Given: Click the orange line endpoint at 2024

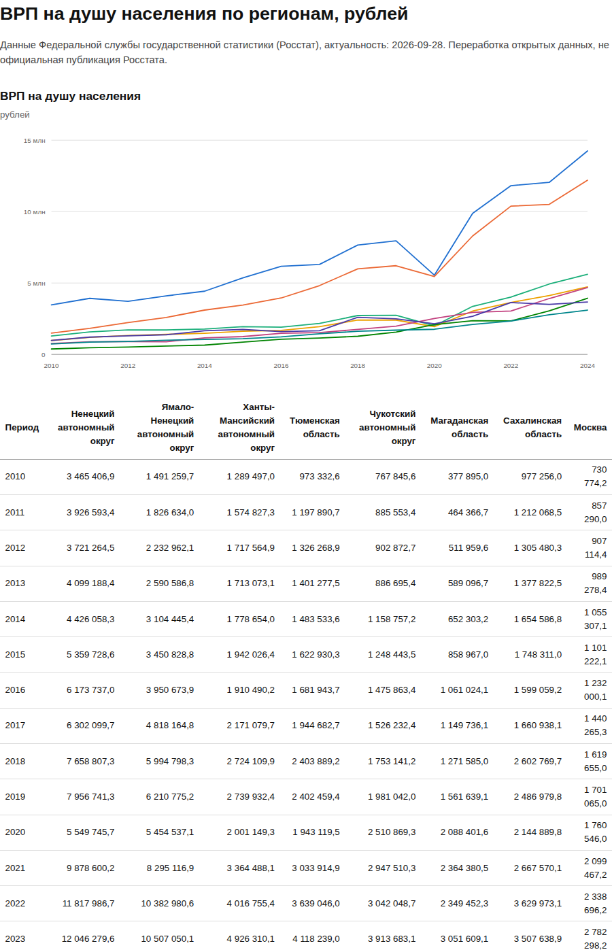Looking at the screenshot, I should point(588,180).
